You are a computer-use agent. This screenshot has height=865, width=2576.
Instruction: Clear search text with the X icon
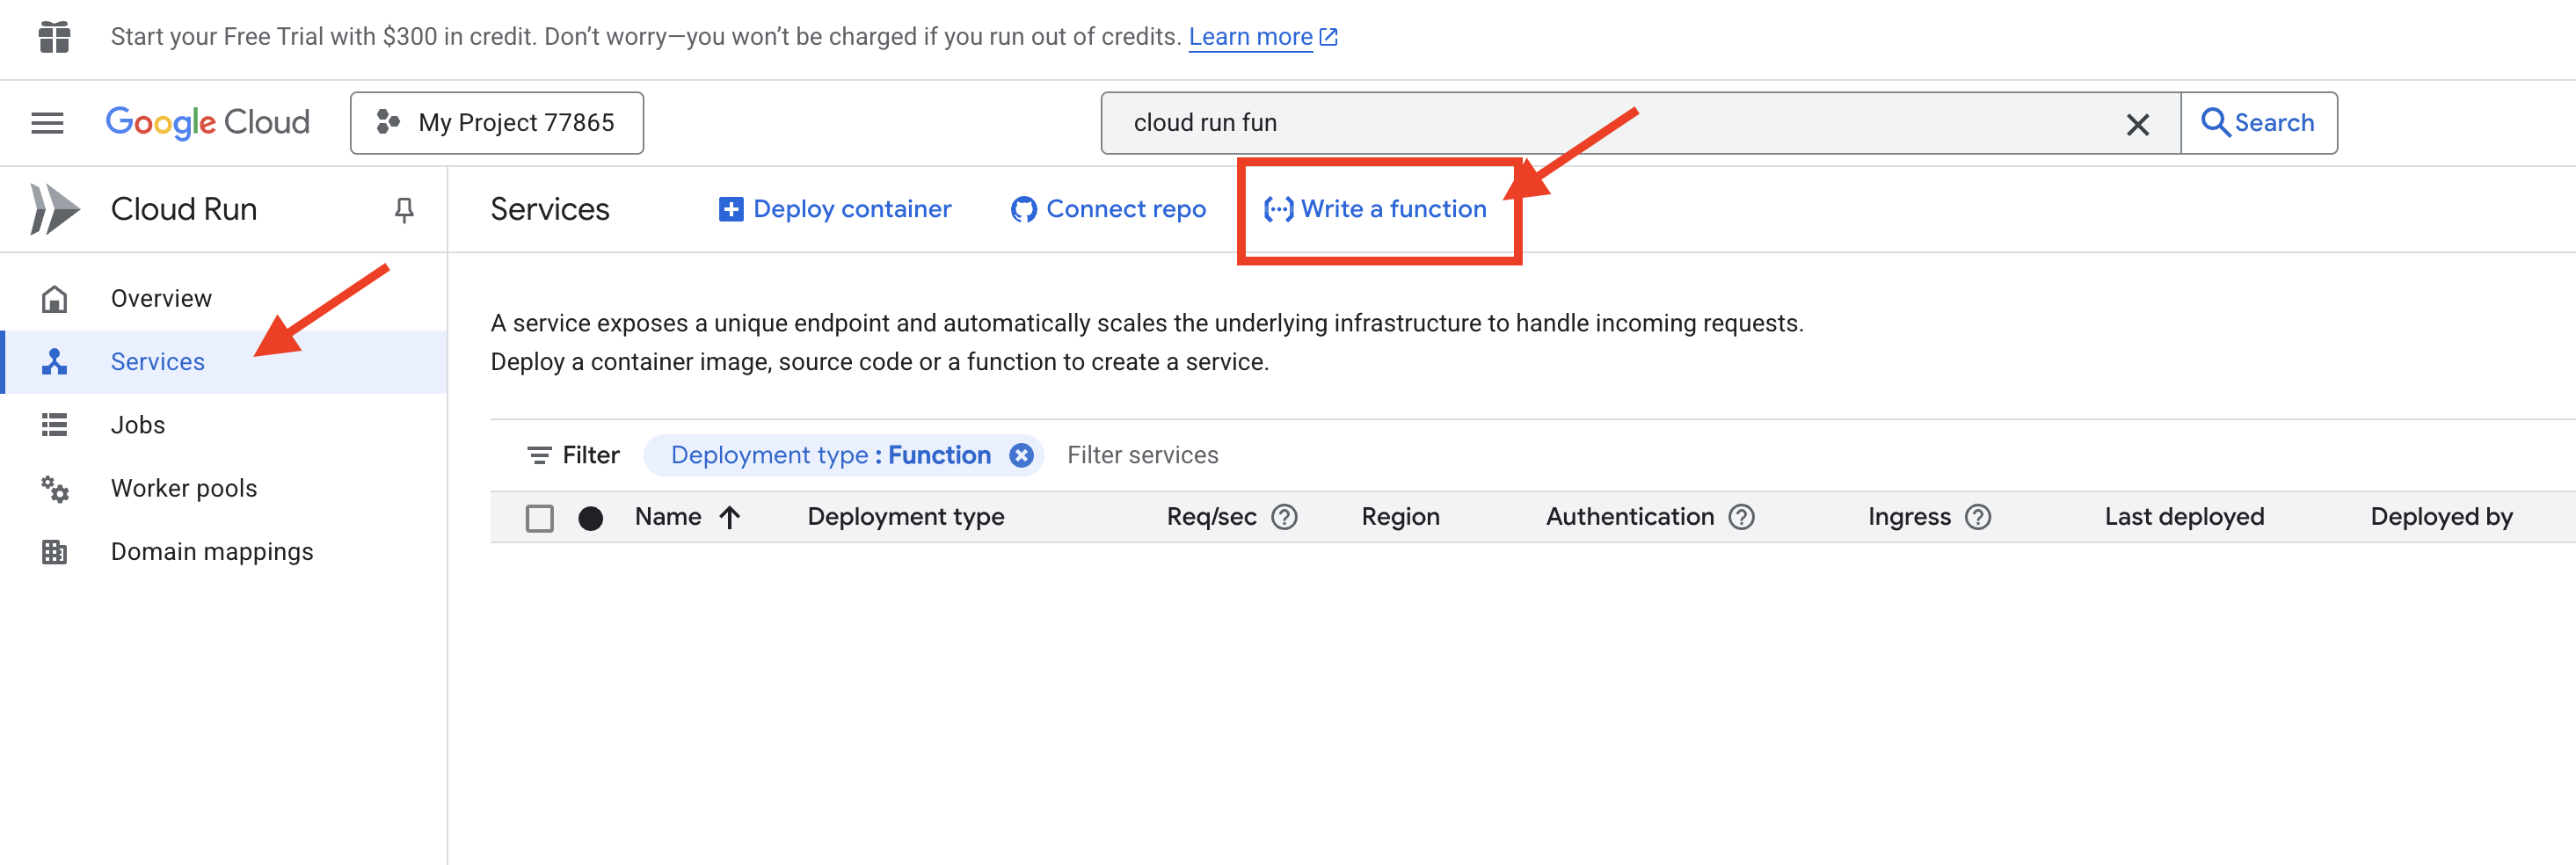[2137, 124]
